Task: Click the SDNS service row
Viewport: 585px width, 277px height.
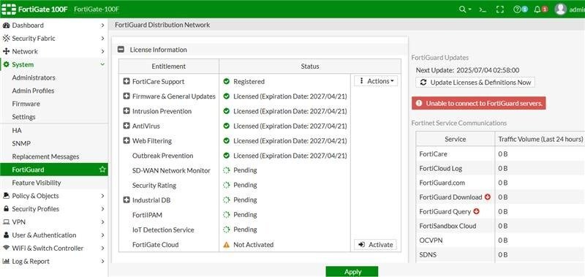Action: [x=500, y=255]
